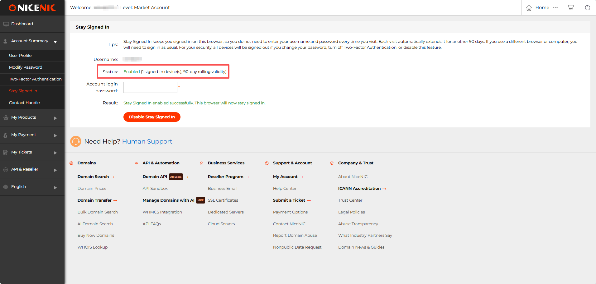Expand the English language submenu arrow

(x=55, y=188)
